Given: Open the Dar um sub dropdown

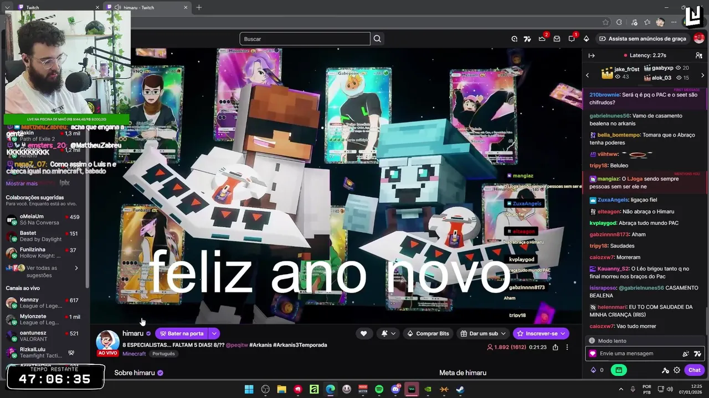Looking at the screenshot, I should pos(483,333).
